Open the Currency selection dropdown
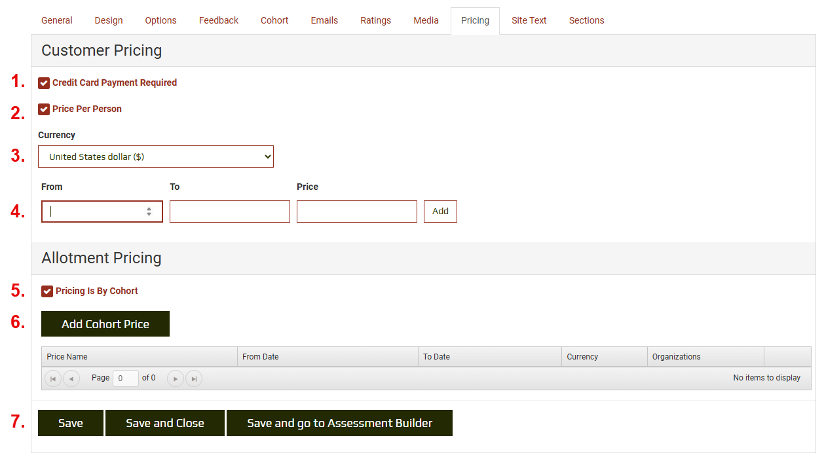 tap(155, 156)
